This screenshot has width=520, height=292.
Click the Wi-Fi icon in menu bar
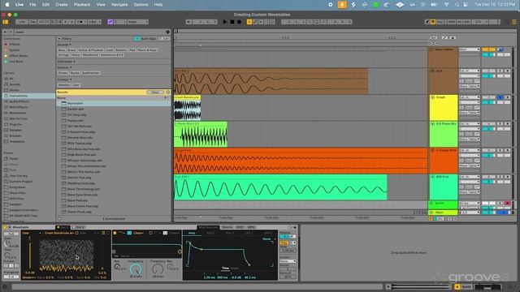click(x=447, y=5)
